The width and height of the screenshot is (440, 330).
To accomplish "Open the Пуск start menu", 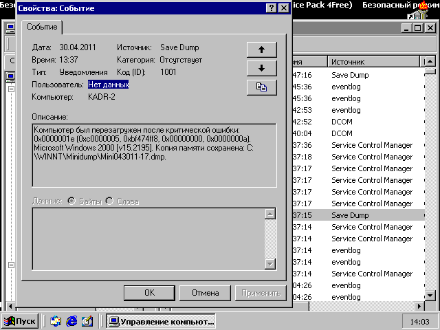I will (20, 321).
